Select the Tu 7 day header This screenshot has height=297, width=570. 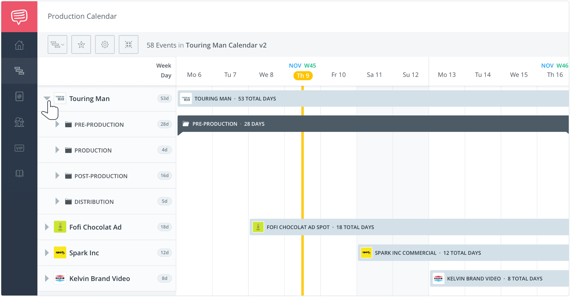(230, 75)
